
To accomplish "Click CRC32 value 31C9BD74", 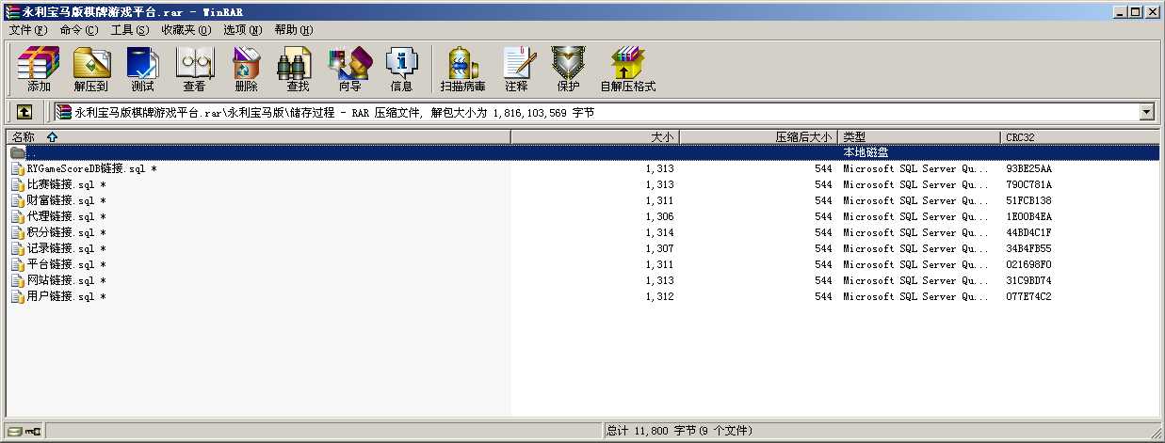I will (x=1028, y=280).
